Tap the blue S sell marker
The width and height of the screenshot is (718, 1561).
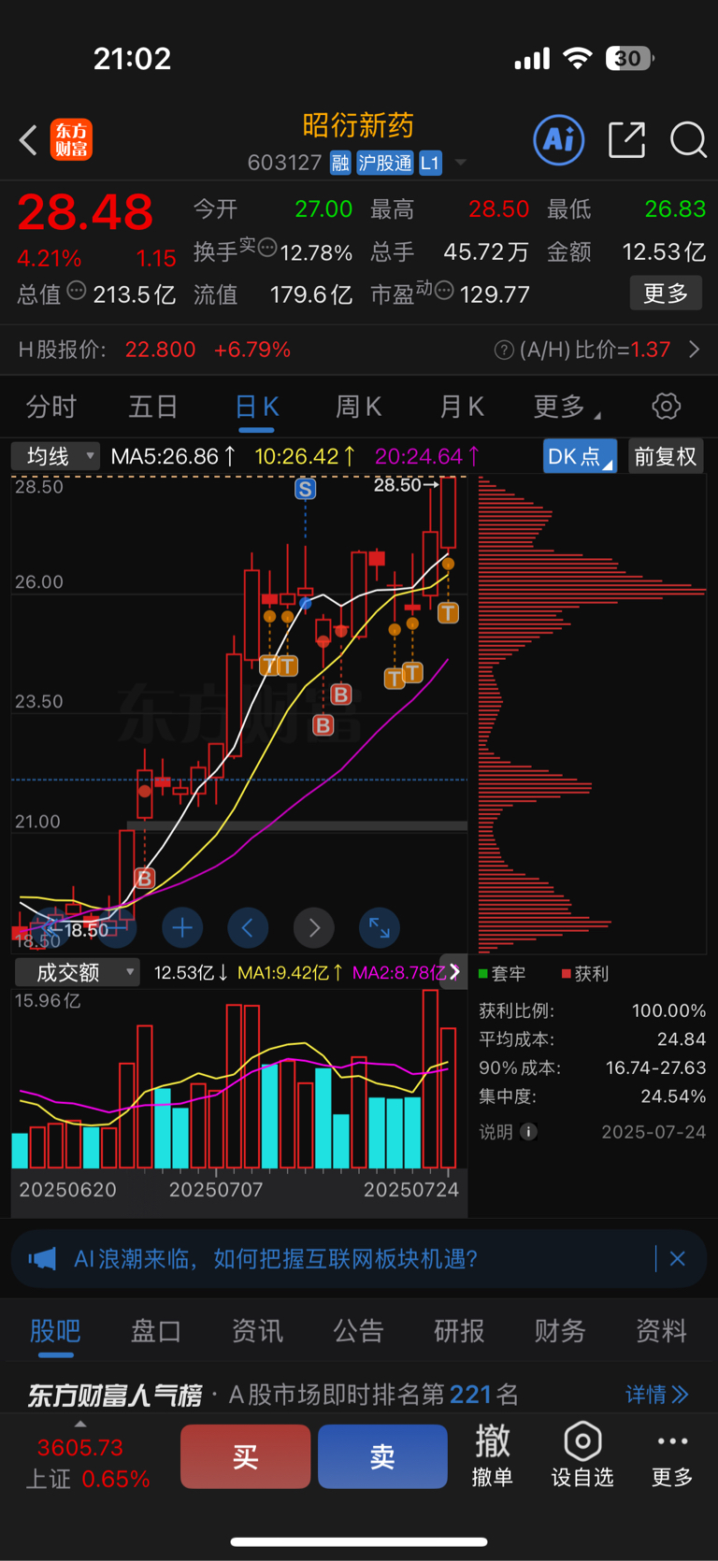pos(305,489)
